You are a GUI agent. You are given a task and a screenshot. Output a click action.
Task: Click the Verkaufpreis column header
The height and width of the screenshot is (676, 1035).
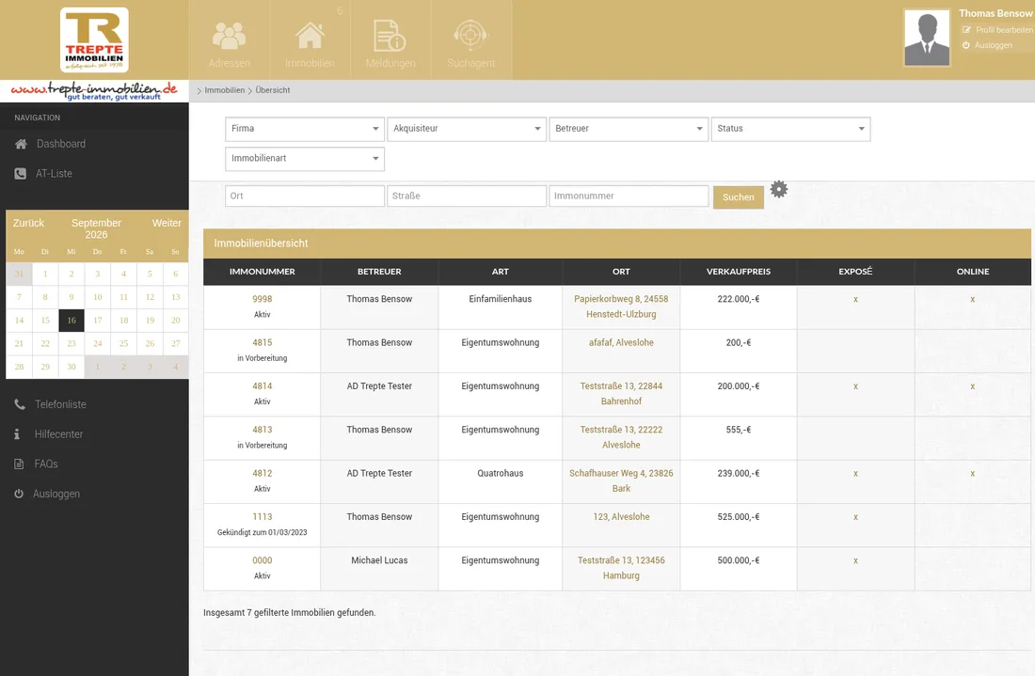coord(738,272)
